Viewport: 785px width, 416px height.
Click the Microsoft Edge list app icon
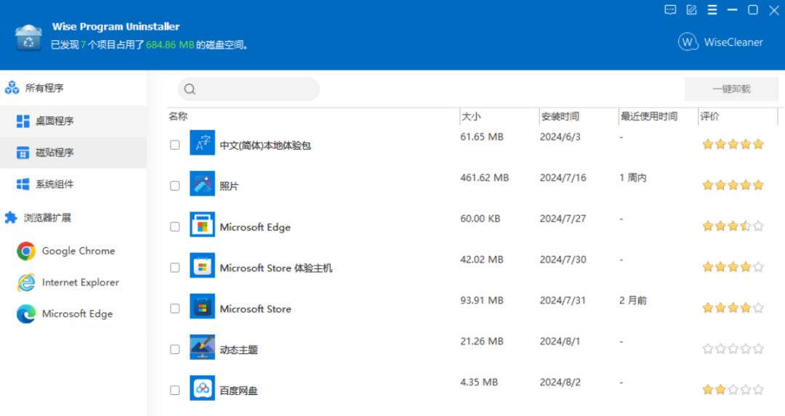pos(202,225)
